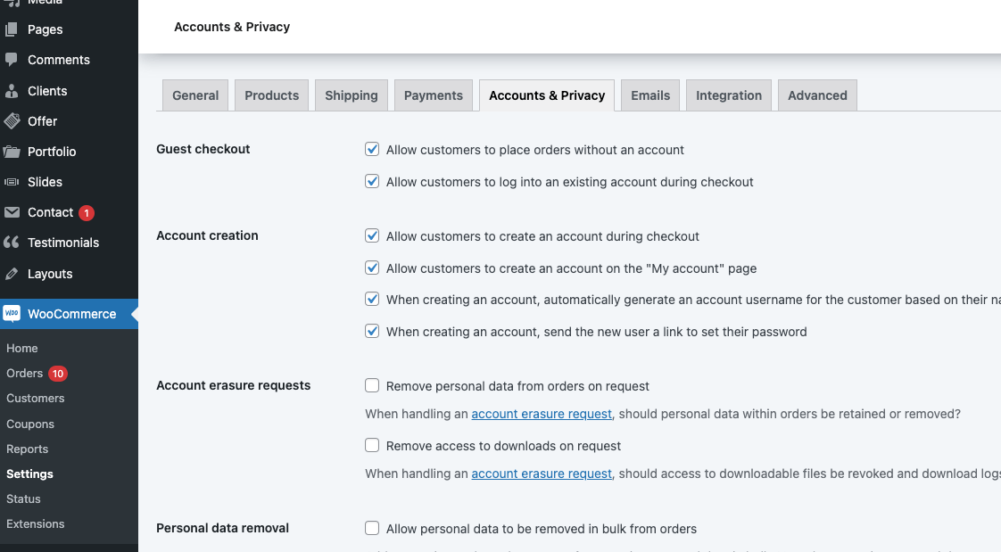Disable placing orders without an account
Viewport: 1001px width, 552px height.
372,150
